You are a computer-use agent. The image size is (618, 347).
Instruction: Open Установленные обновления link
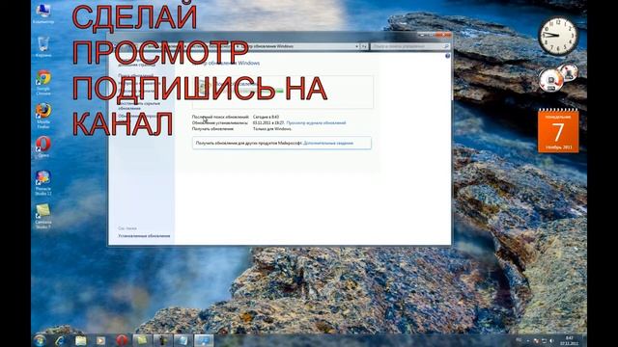pos(144,236)
